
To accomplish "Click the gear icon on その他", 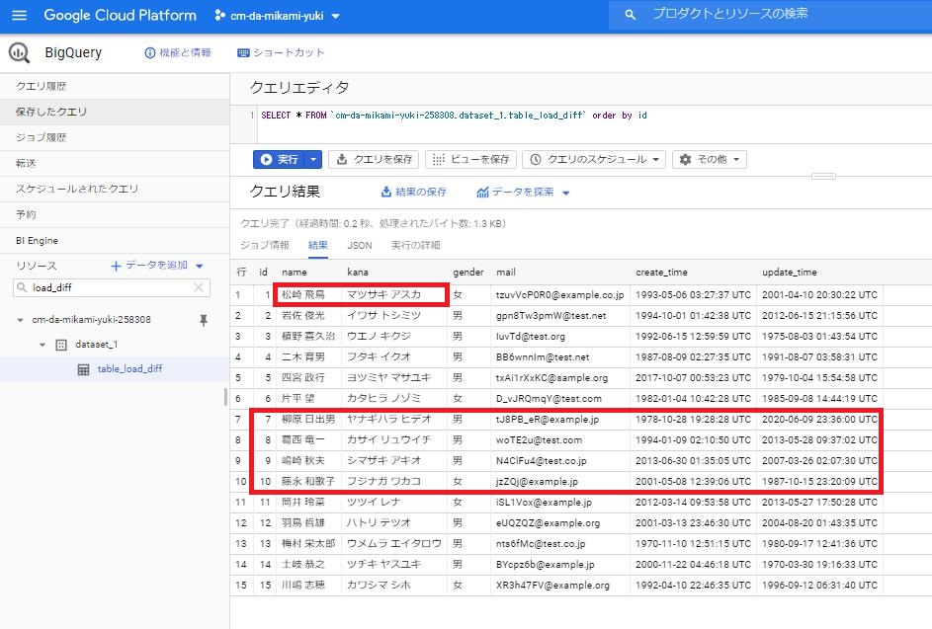I will click(685, 158).
